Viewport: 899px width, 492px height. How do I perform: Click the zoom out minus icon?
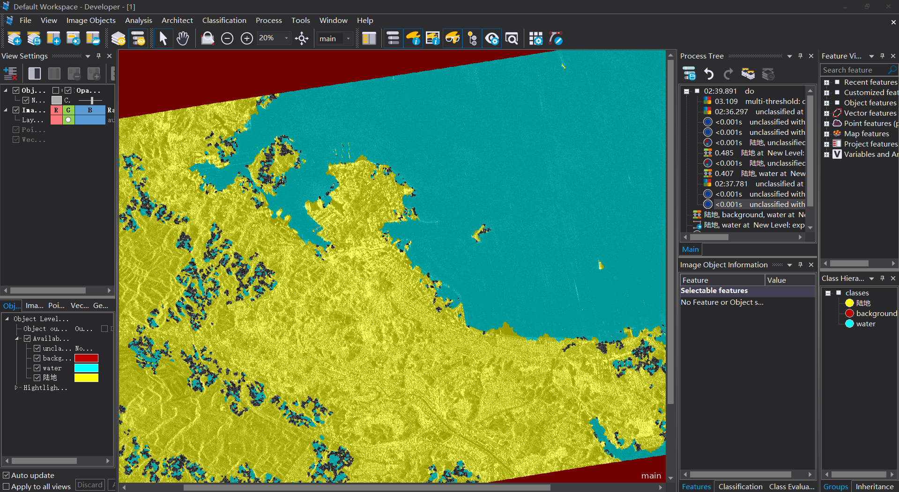[x=227, y=38]
